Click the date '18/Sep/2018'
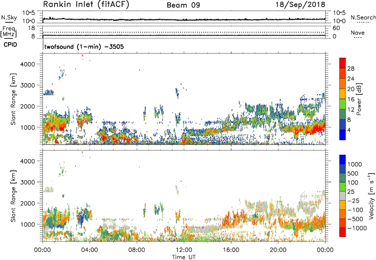Screen dimensions: 376x260 coord(300,5)
